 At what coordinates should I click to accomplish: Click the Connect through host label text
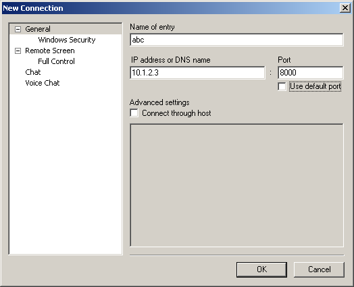click(176, 113)
